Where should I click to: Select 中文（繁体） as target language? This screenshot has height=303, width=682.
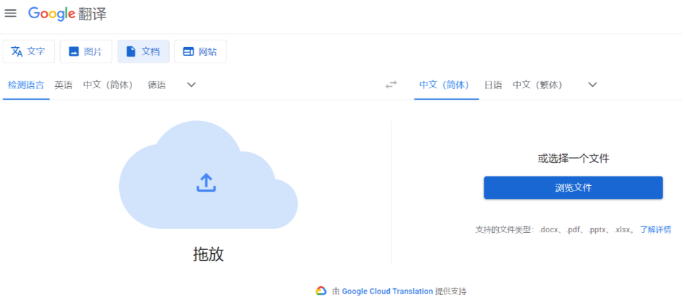537,86
